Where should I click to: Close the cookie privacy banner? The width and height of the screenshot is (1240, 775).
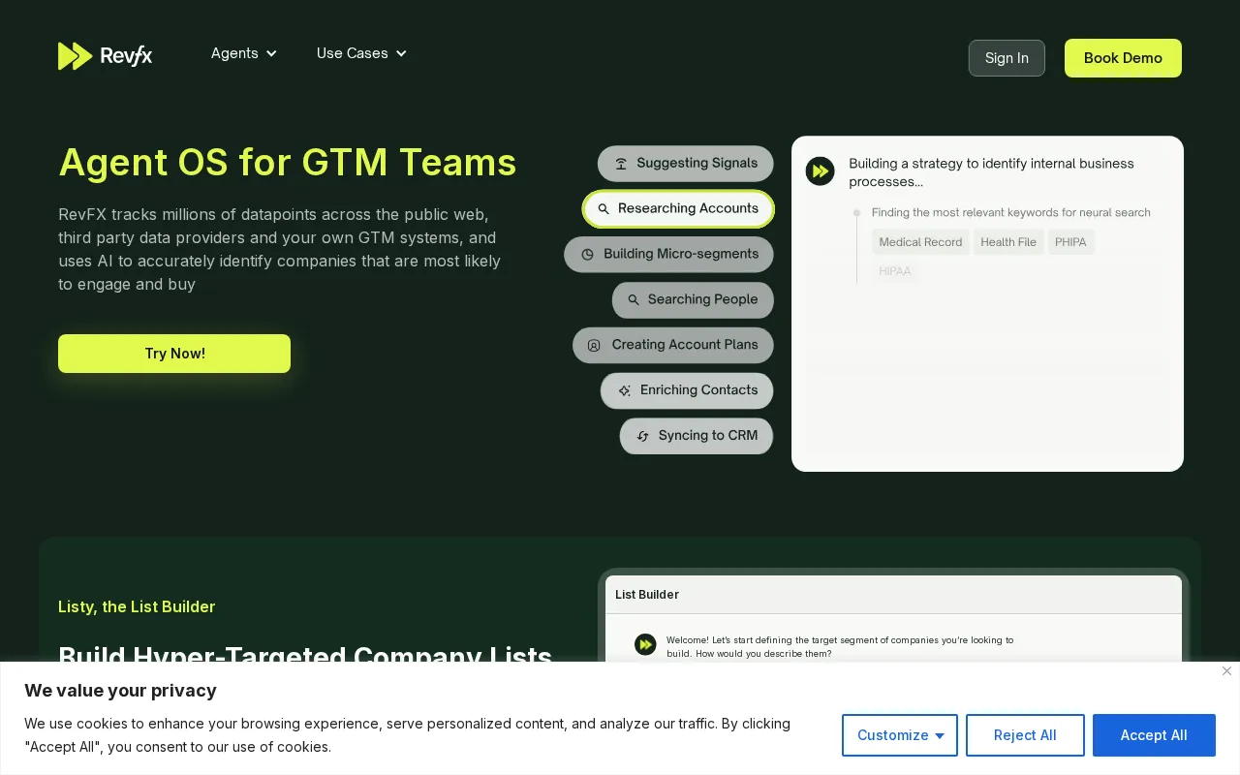click(x=1226, y=670)
